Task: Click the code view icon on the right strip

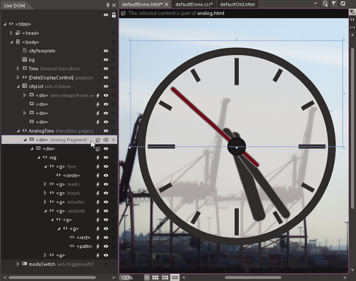Action: click(x=352, y=20)
